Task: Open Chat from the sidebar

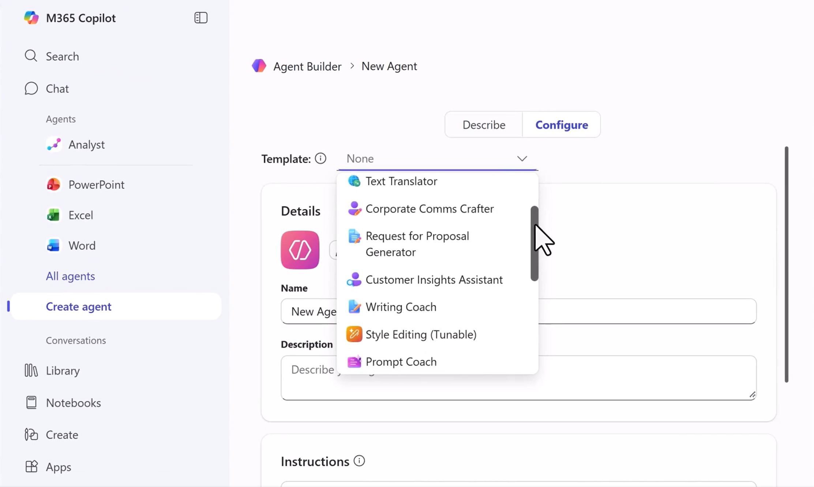Action: (x=57, y=88)
